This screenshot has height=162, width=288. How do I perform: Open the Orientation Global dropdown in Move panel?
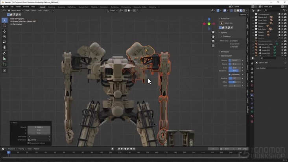(39, 140)
